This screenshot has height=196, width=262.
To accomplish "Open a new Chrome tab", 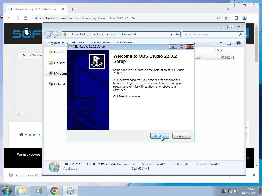I will (72, 9).
